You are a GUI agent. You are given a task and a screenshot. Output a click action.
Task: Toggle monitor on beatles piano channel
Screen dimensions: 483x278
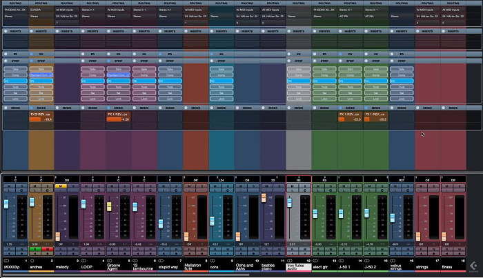[x=267, y=253]
